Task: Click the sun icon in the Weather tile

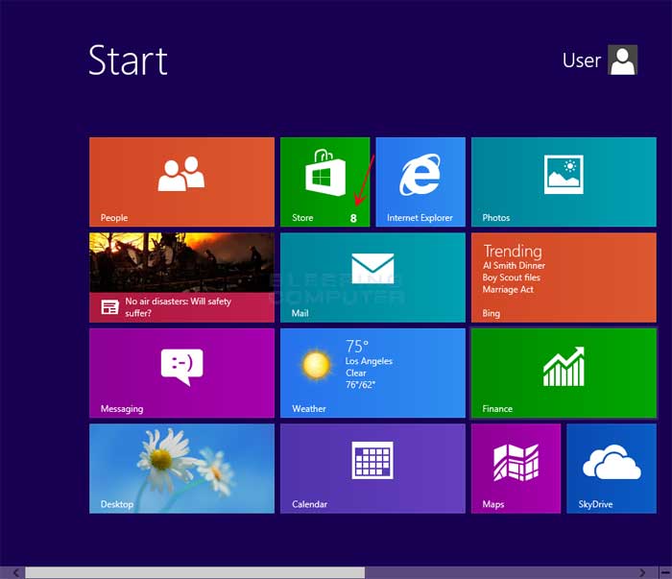Action: 316,365
